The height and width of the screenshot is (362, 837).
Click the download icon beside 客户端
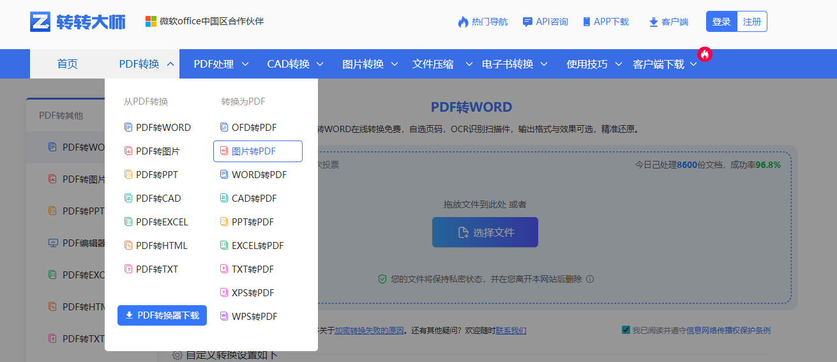(653, 22)
